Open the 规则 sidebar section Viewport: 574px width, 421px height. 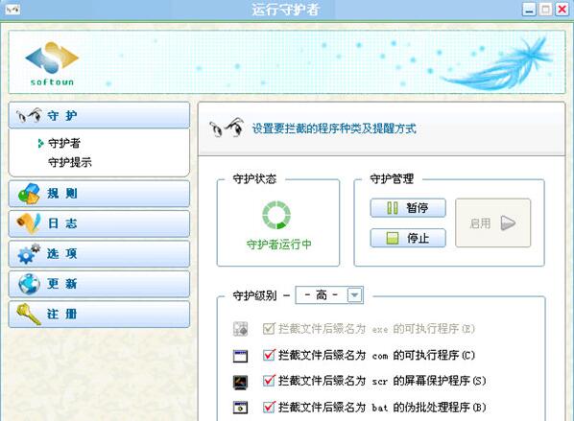[99, 194]
